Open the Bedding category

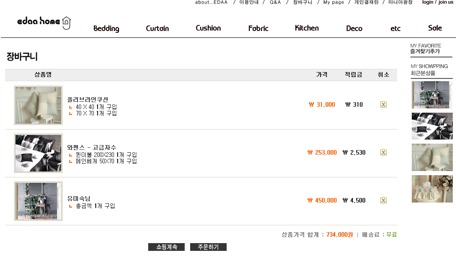(x=106, y=28)
